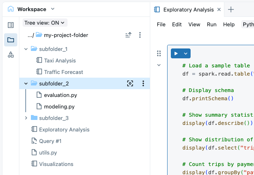
Task: Open the Workspace switcher dropdown
Action: (52, 9)
